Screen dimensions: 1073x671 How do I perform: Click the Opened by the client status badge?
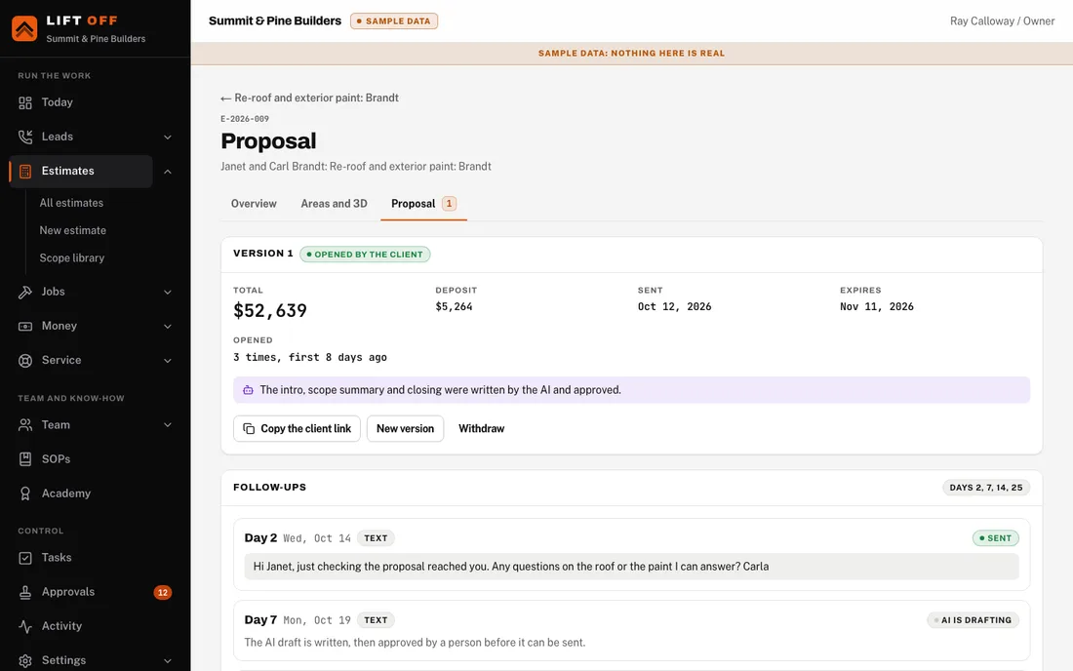pyautogui.click(x=365, y=255)
